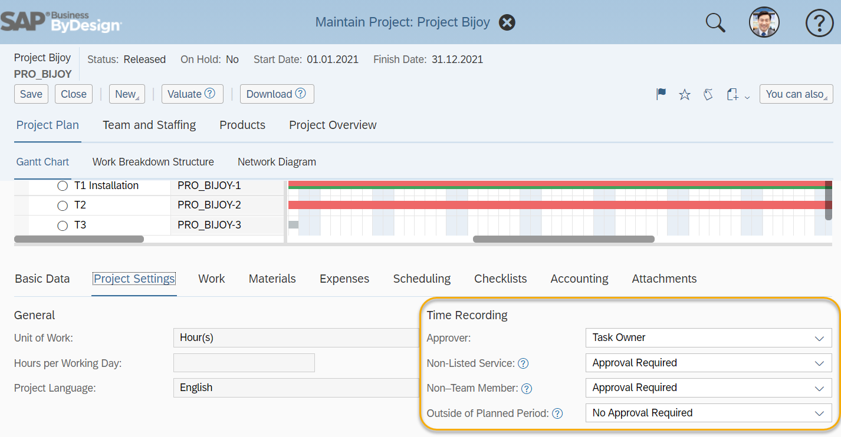Click the Valuate button
The width and height of the screenshot is (841, 437).
192,94
